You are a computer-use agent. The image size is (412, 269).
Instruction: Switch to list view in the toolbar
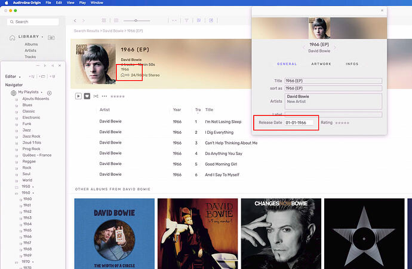click(x=117, y=20)
